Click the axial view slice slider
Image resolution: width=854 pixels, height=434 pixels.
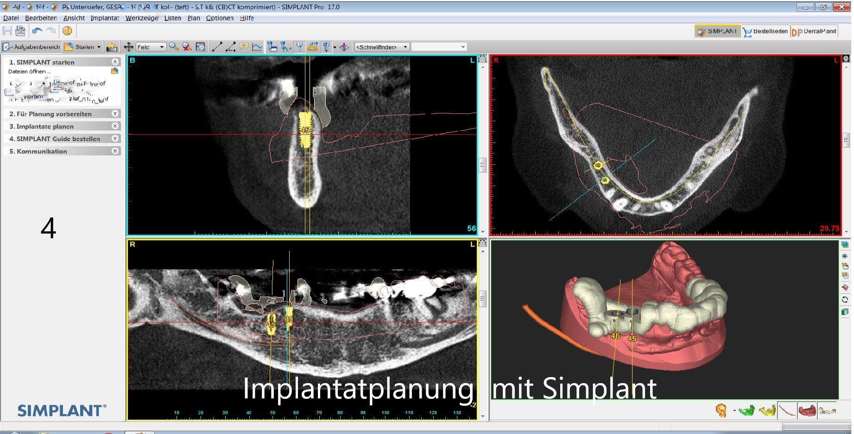pyautogui.click(x=846, y=140)
